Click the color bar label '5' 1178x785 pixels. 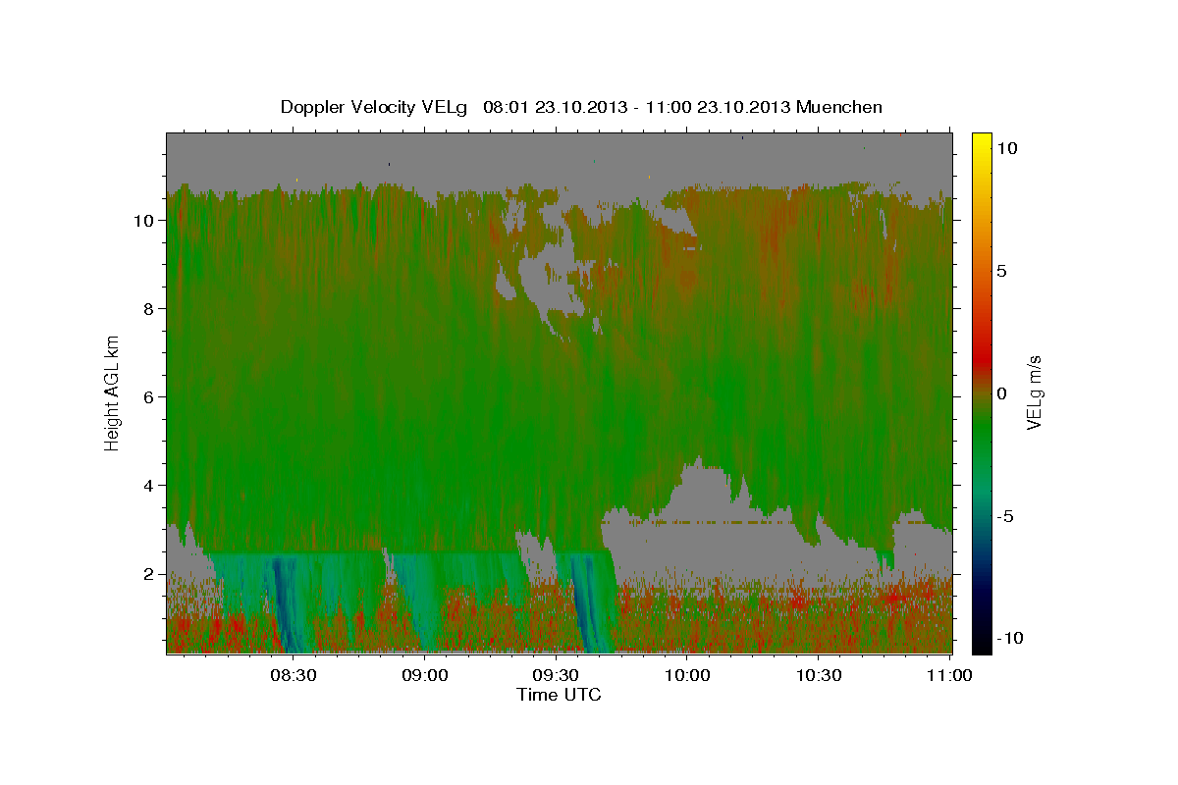pos(1002,270)
